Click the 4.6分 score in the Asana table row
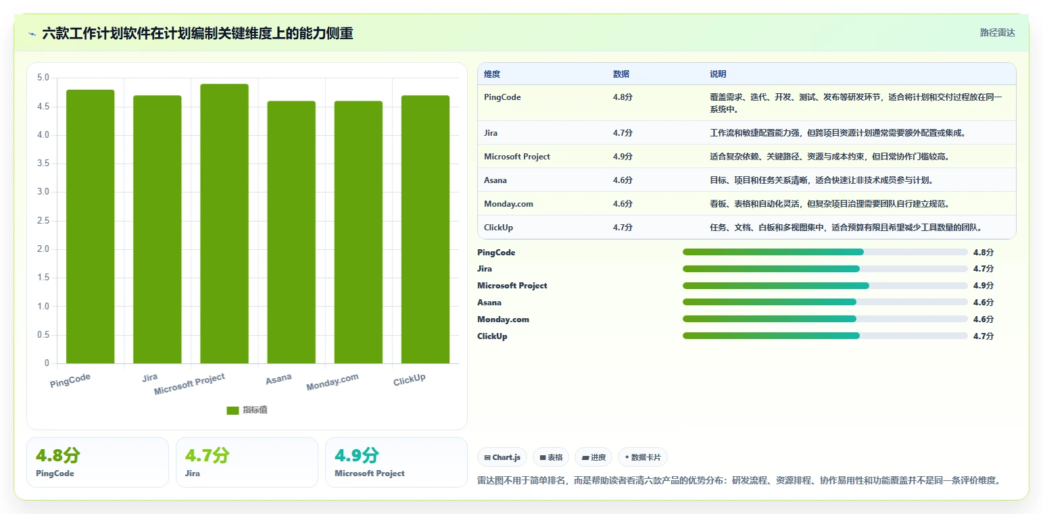1043x514 pixels. 623,180
